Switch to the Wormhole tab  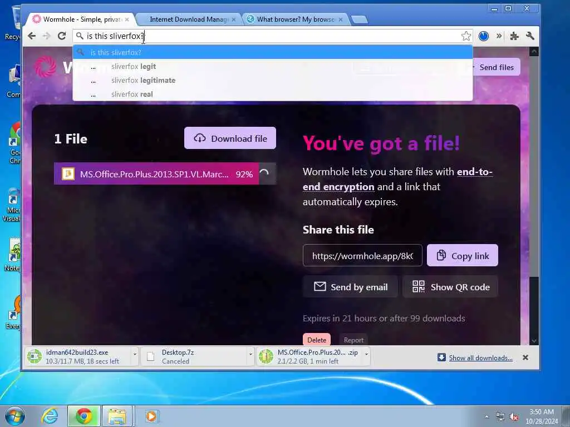click(x=81, y=19)
